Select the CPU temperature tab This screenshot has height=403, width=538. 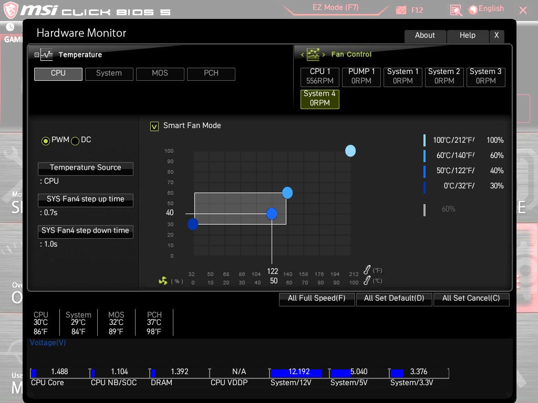click(58, 73)
